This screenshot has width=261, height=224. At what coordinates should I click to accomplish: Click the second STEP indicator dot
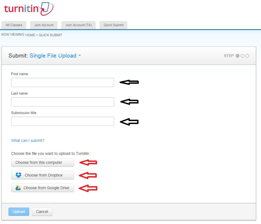click(242, 56)
